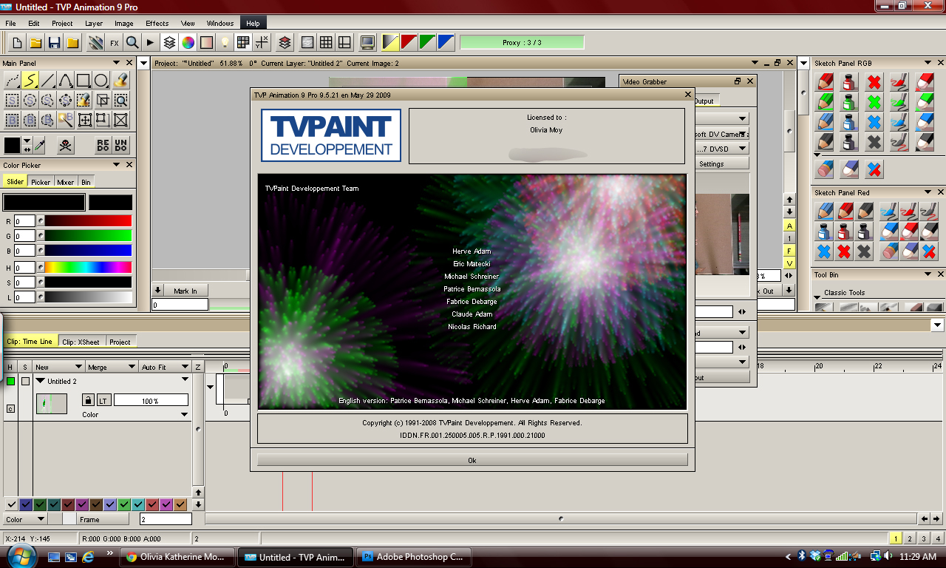946x568 pixels.
Task: Toggle the green layer display square for Untitled 2
Action: pos(11,382)
